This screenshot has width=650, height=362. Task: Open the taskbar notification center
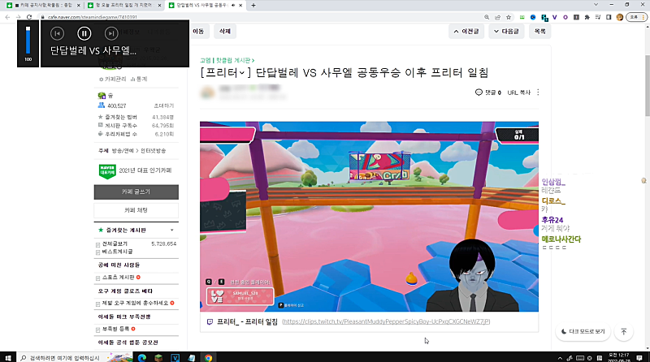click(639, 358)
